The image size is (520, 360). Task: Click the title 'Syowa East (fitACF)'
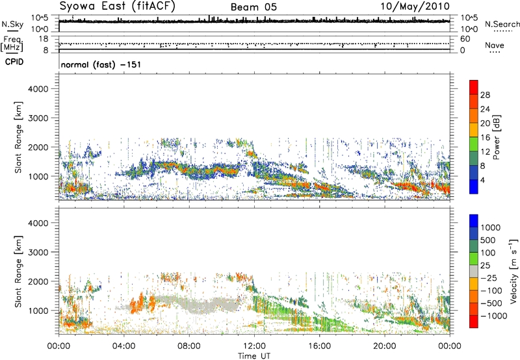(x=118, y=6)
